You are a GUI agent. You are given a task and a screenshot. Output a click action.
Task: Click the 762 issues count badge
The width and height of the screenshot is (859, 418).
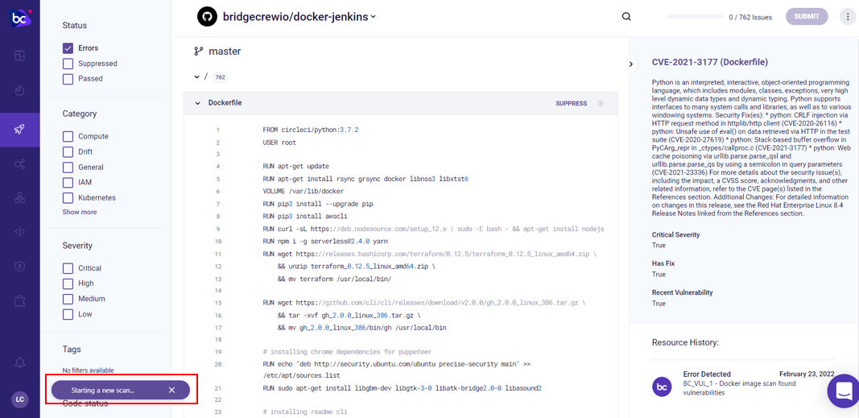tap(221, 77)
